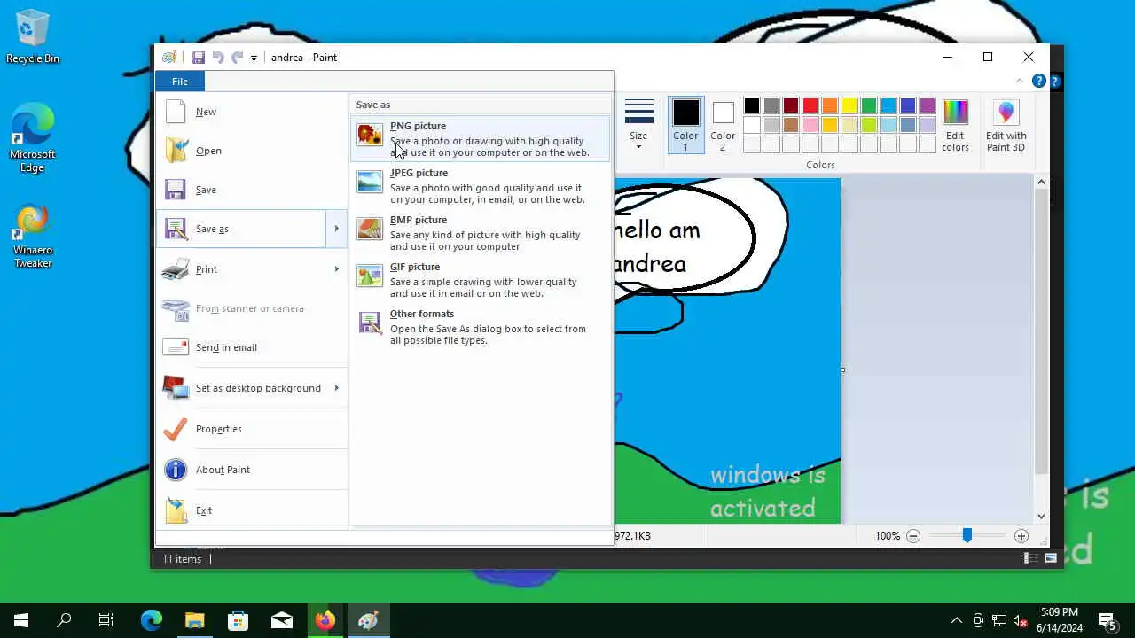Screen dimensions: 1135x638
Task: Expand the Print submenu arrow
Action: pyautogui.click(x=336, y=269)
